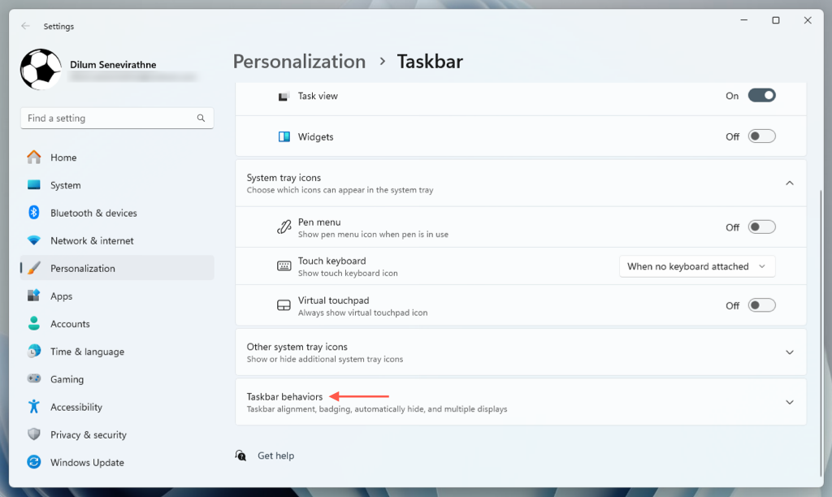Click the back arrow in title bar
The height and width of the screenshot is (497, 832).
(26, 26)
